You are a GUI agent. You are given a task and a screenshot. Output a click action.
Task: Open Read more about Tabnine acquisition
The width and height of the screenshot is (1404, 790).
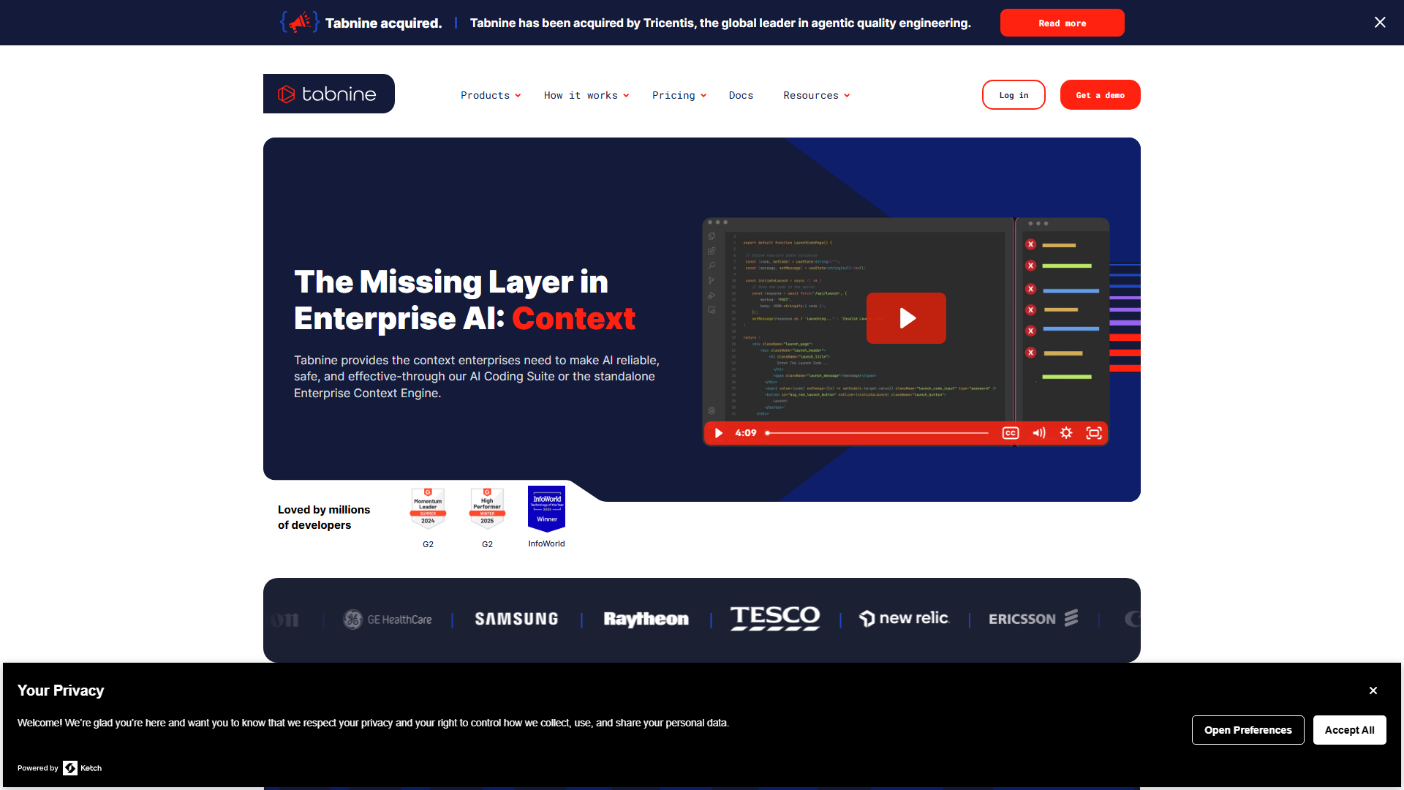[1062, 23]
